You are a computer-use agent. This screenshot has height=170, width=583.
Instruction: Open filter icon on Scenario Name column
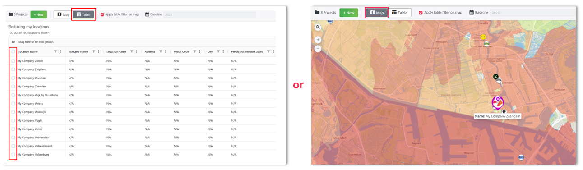tap(93, 51)
